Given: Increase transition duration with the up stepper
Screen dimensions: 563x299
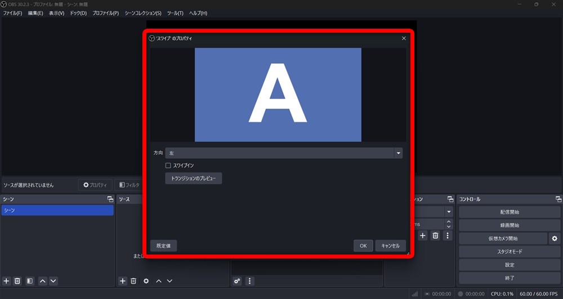Looking at the screenshot, I should pos(448,221).
